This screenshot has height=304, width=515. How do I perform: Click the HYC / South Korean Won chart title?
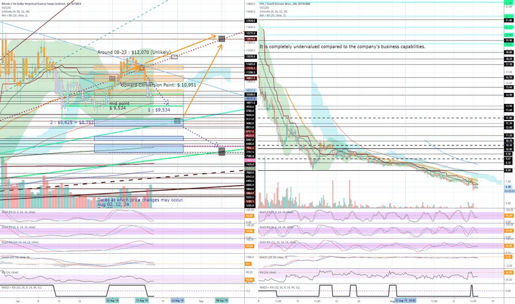coord(285,4)
